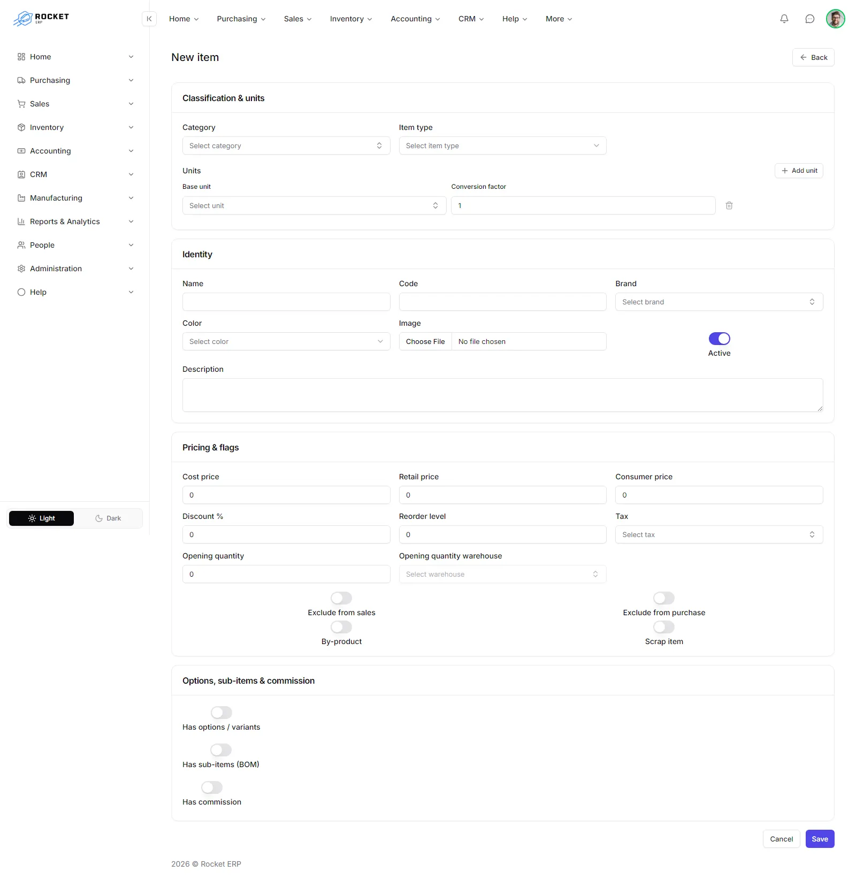Switch to Dark theme
856x880 pixels.
(x=108, y=518)
